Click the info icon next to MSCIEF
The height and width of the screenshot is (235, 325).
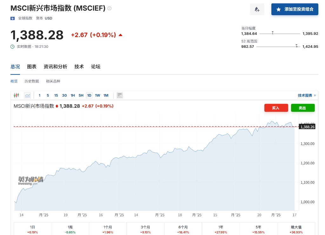click(x=109, y=9)
